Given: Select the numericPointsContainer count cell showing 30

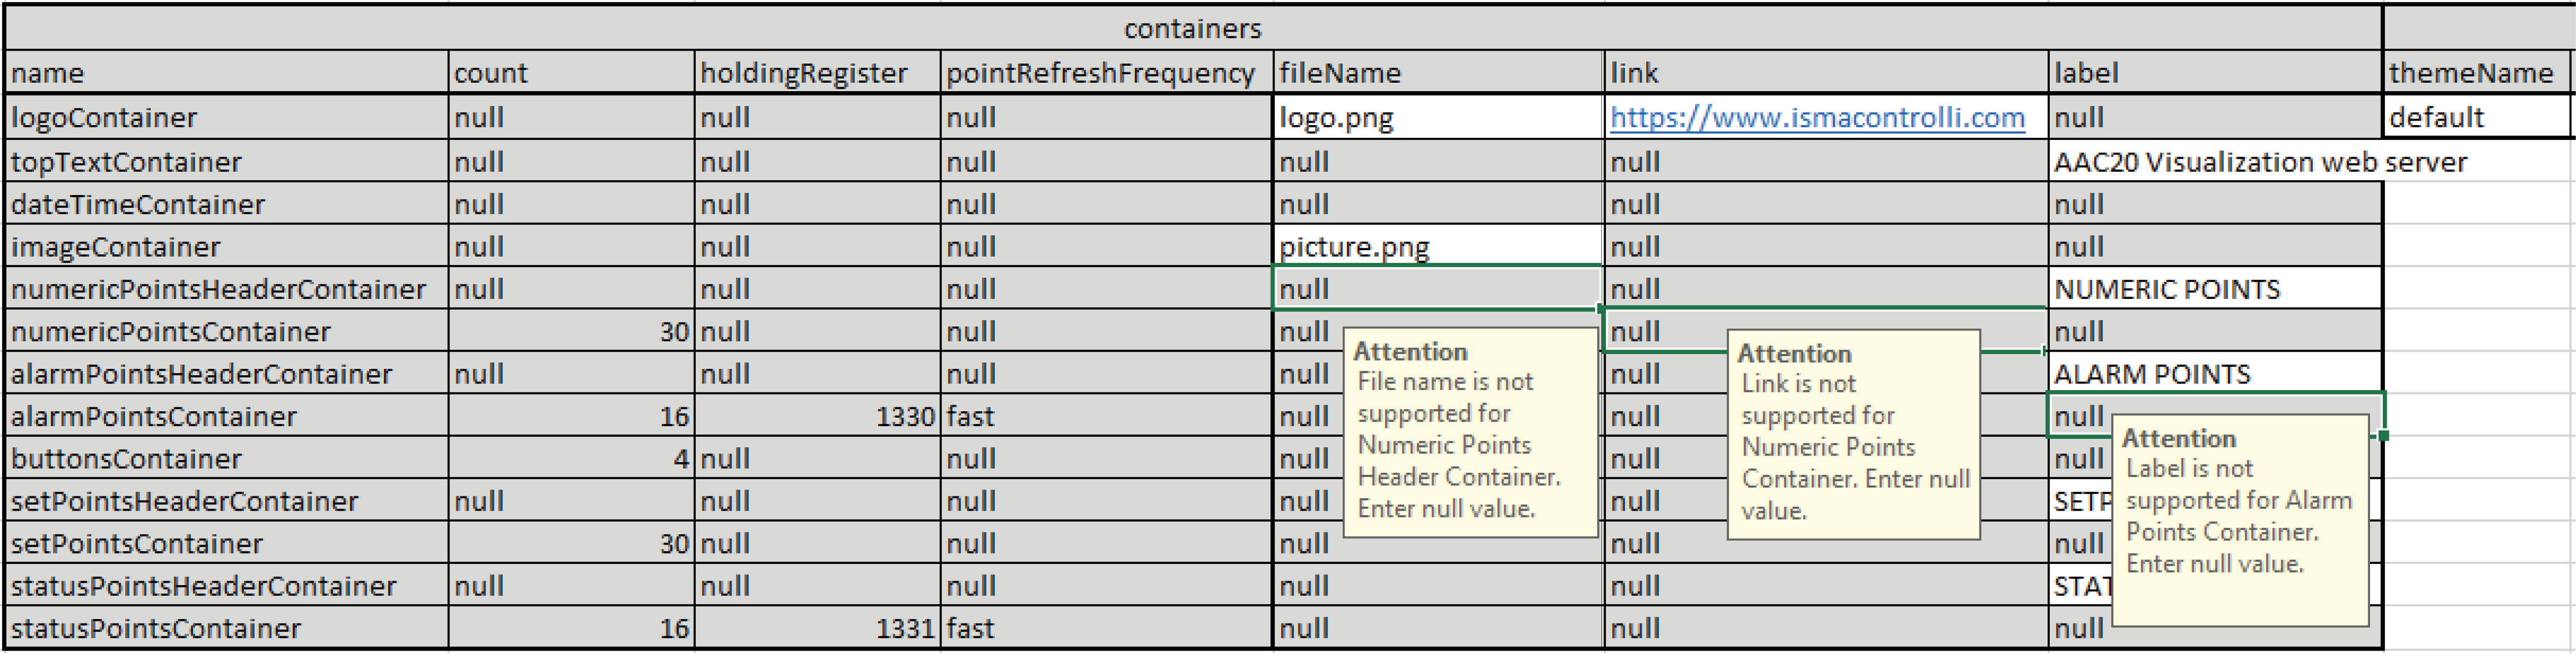Looking at the screenshot, I should 570,331.
